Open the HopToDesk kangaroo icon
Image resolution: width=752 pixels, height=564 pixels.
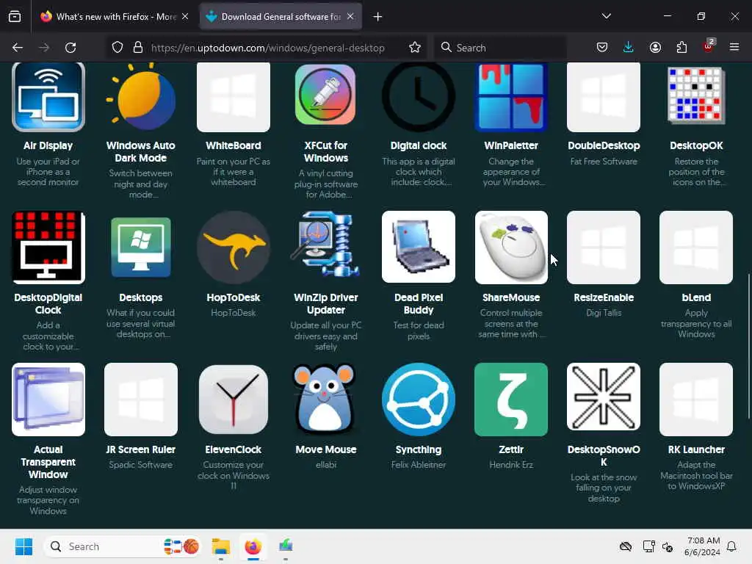click(234, 247)
